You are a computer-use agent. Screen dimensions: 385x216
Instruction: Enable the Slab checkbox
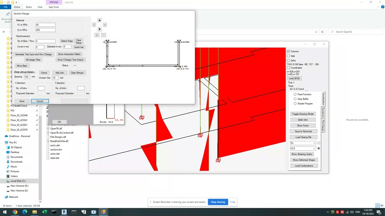click(288, 56)
